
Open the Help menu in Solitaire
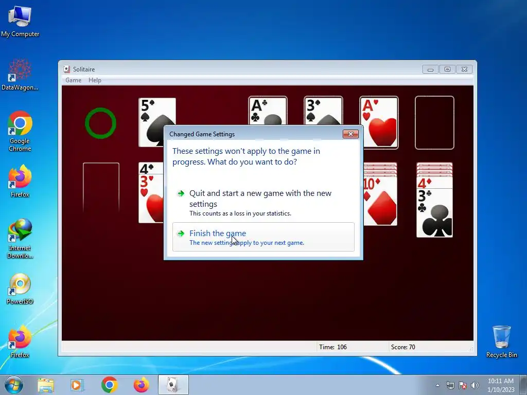[95, 80]
